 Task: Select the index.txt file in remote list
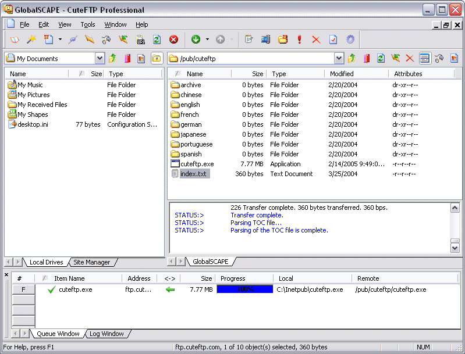tap(193, 174)
